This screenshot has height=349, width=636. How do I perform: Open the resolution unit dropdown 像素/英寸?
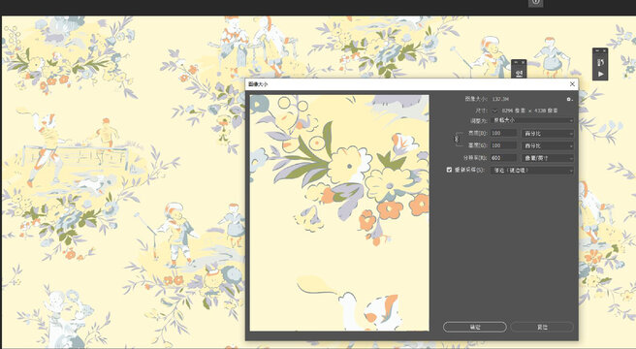(547, 158)
